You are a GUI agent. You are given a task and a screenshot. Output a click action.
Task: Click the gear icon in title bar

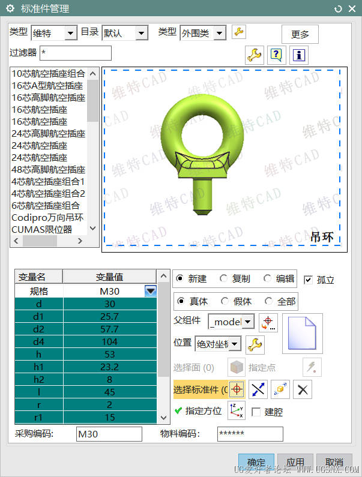pyautogui.click(x=10, y=8)
